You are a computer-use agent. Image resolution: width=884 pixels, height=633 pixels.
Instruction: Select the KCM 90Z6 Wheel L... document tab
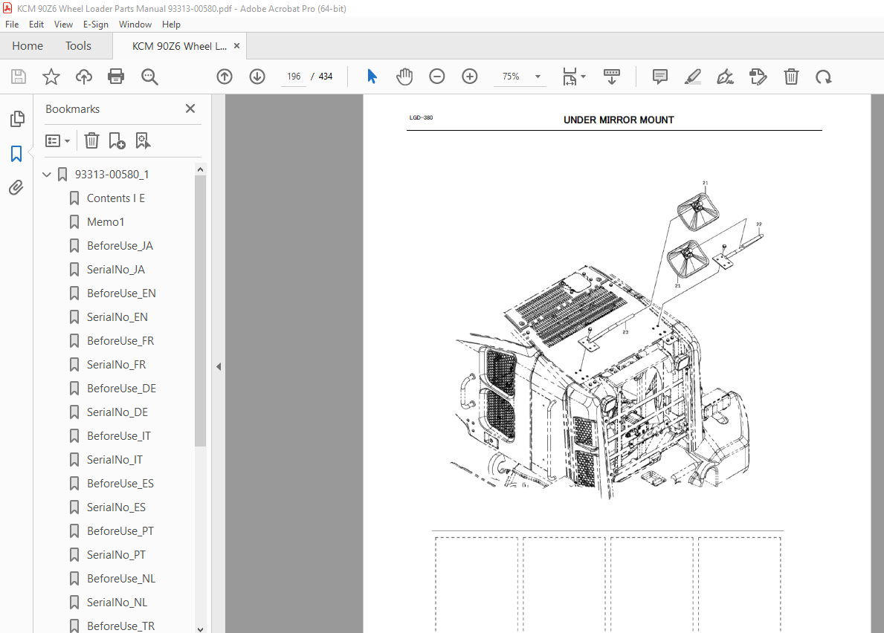(179, 46)
